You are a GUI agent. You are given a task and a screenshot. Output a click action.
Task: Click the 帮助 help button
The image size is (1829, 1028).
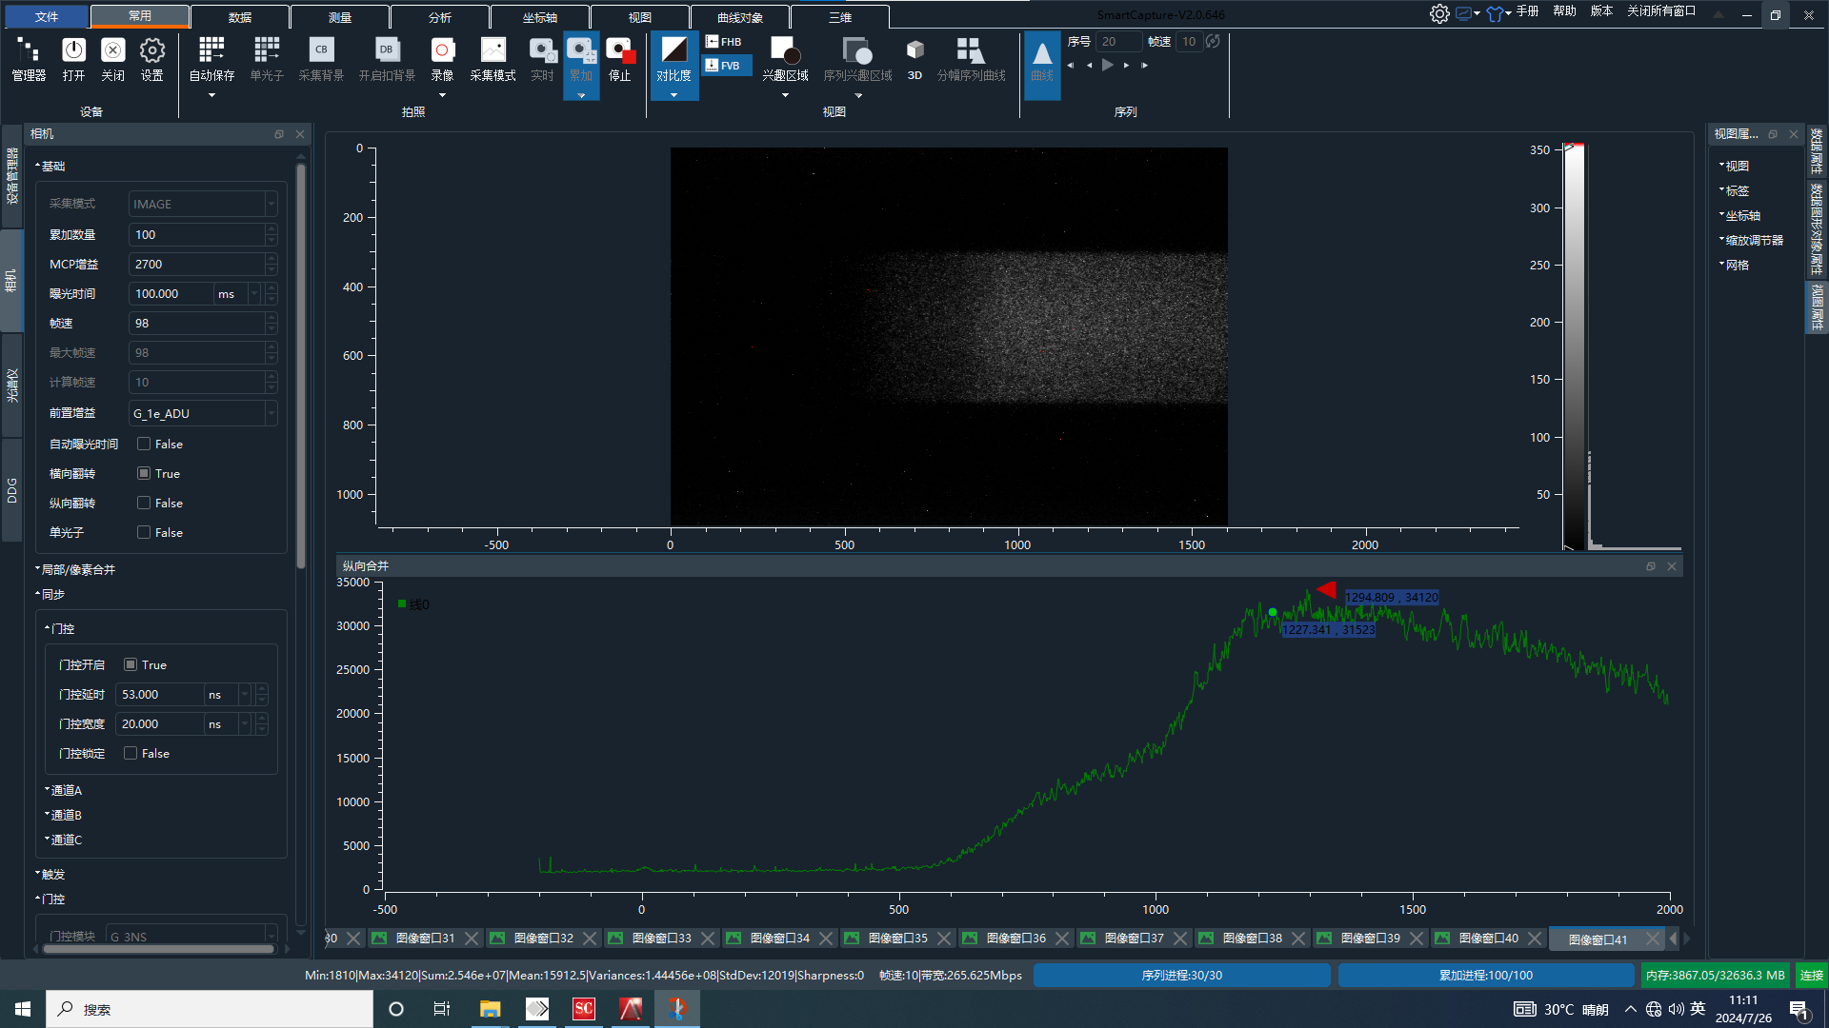[1564, 11]
